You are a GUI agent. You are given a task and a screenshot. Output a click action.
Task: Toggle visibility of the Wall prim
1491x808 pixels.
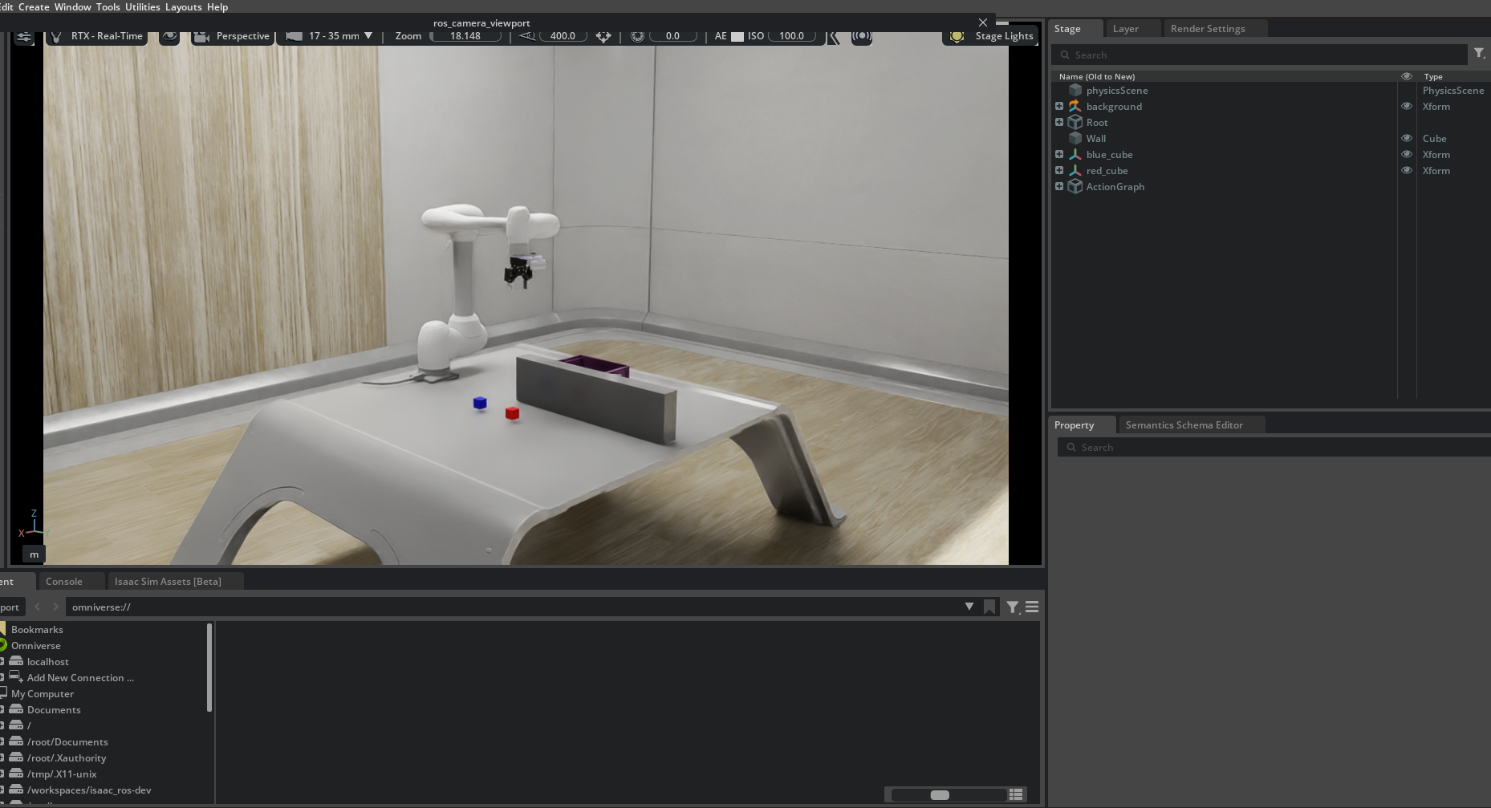click(x=1406, y=138)
